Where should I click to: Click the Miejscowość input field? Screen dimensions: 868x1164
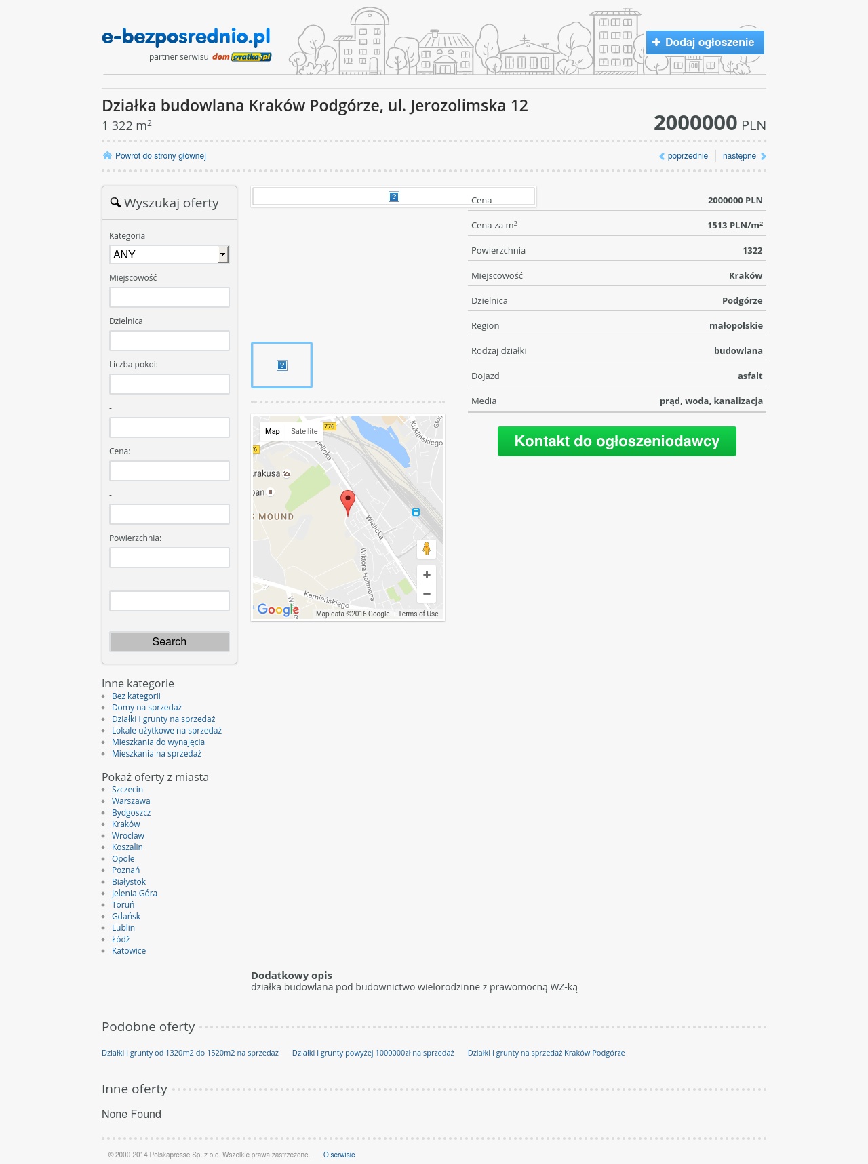(170, 297)
